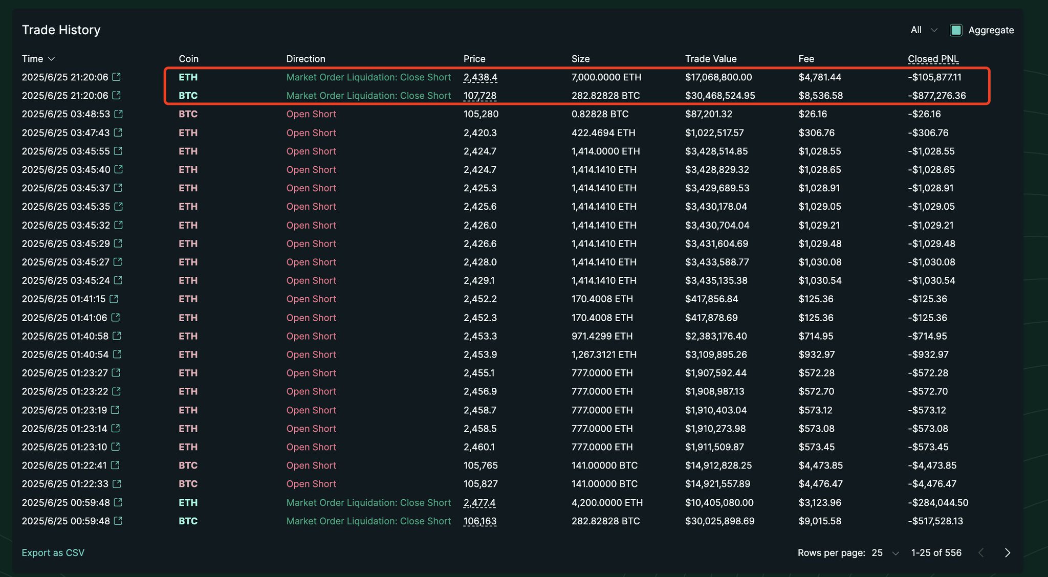This screenshot has width=1048, height=577.
Task: Click the Trade Value column header
Action: [x=711, y=59]
